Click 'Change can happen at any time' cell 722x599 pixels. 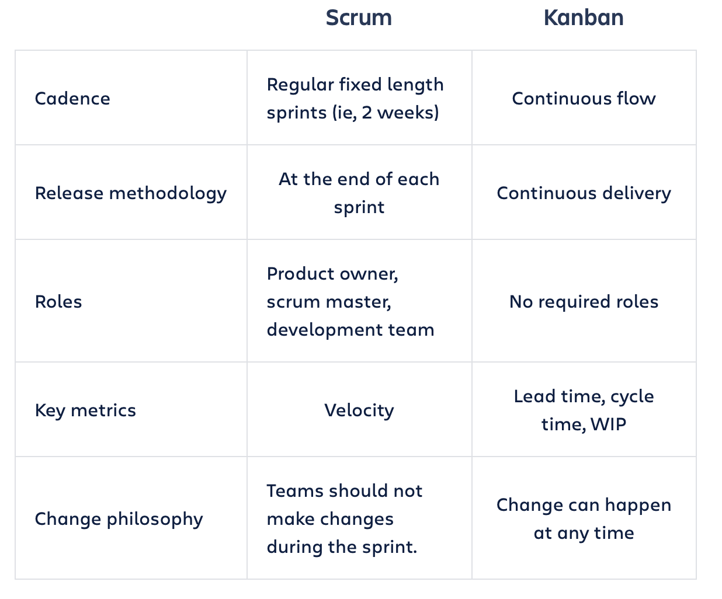click(584, 518)
